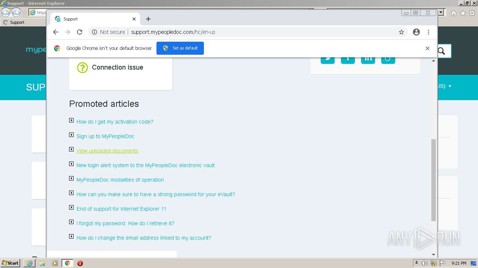Click the 9:21 PM taskbar clock

pyautogui.click(x=459, y=263)
